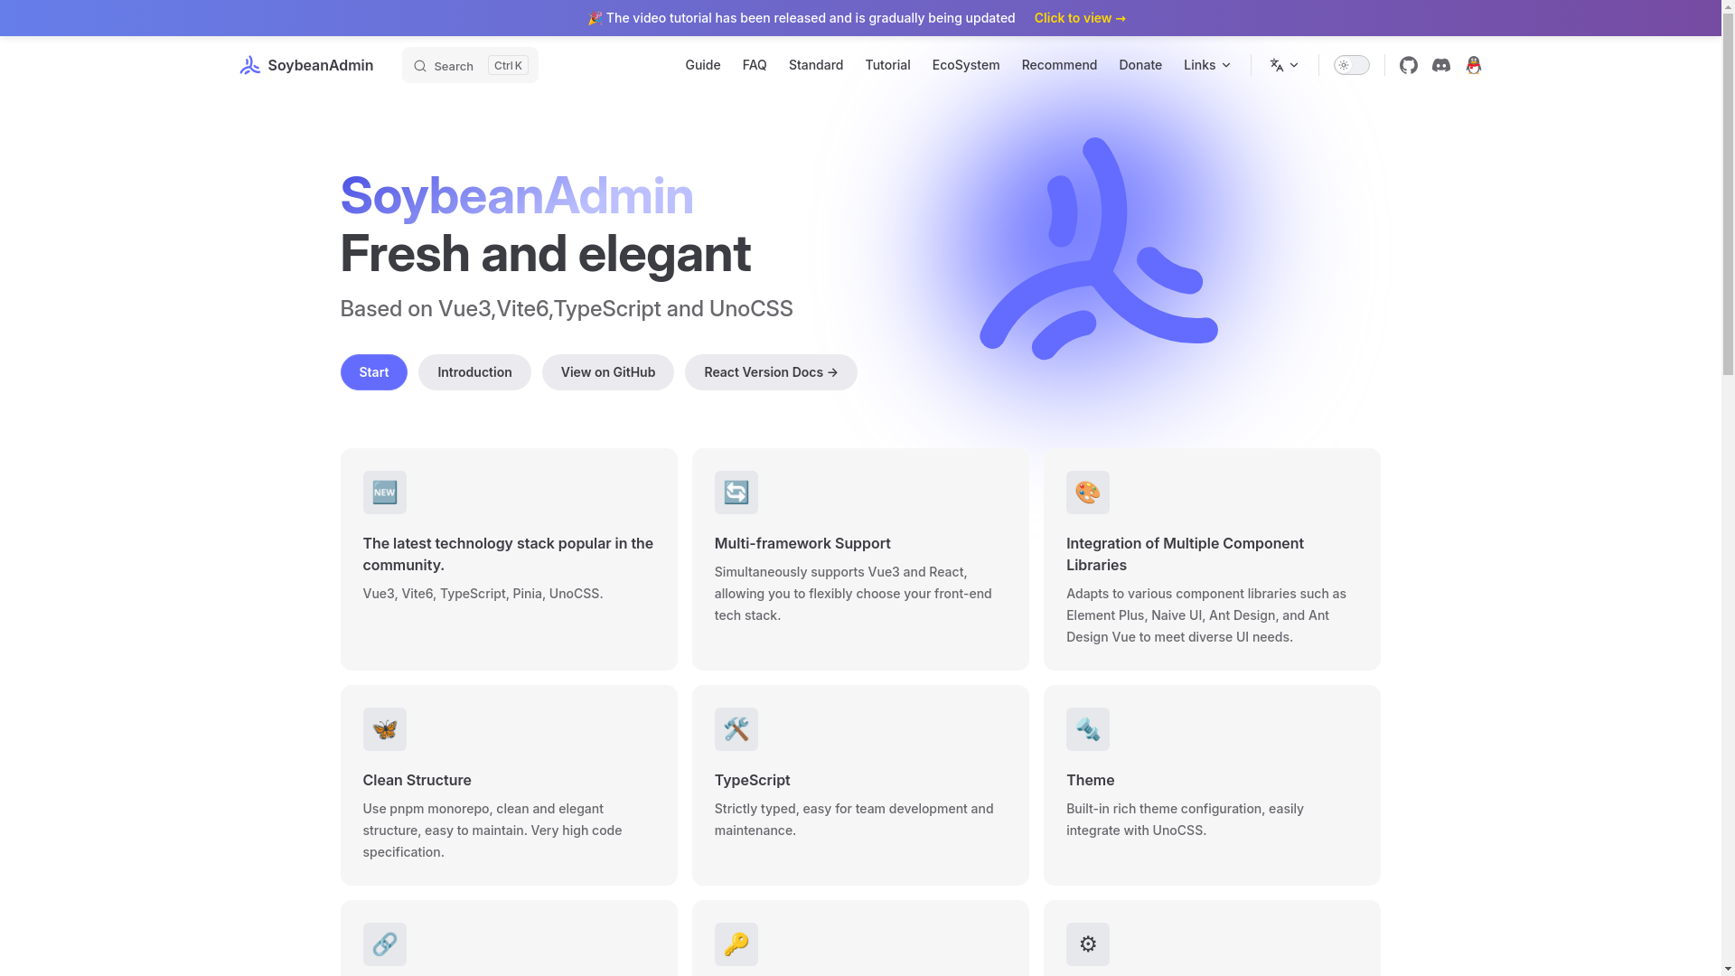1735x976 pixels.
Task: Click the gradient 'SoybeanAdmin' hero heading
Action: coord(517,195)
